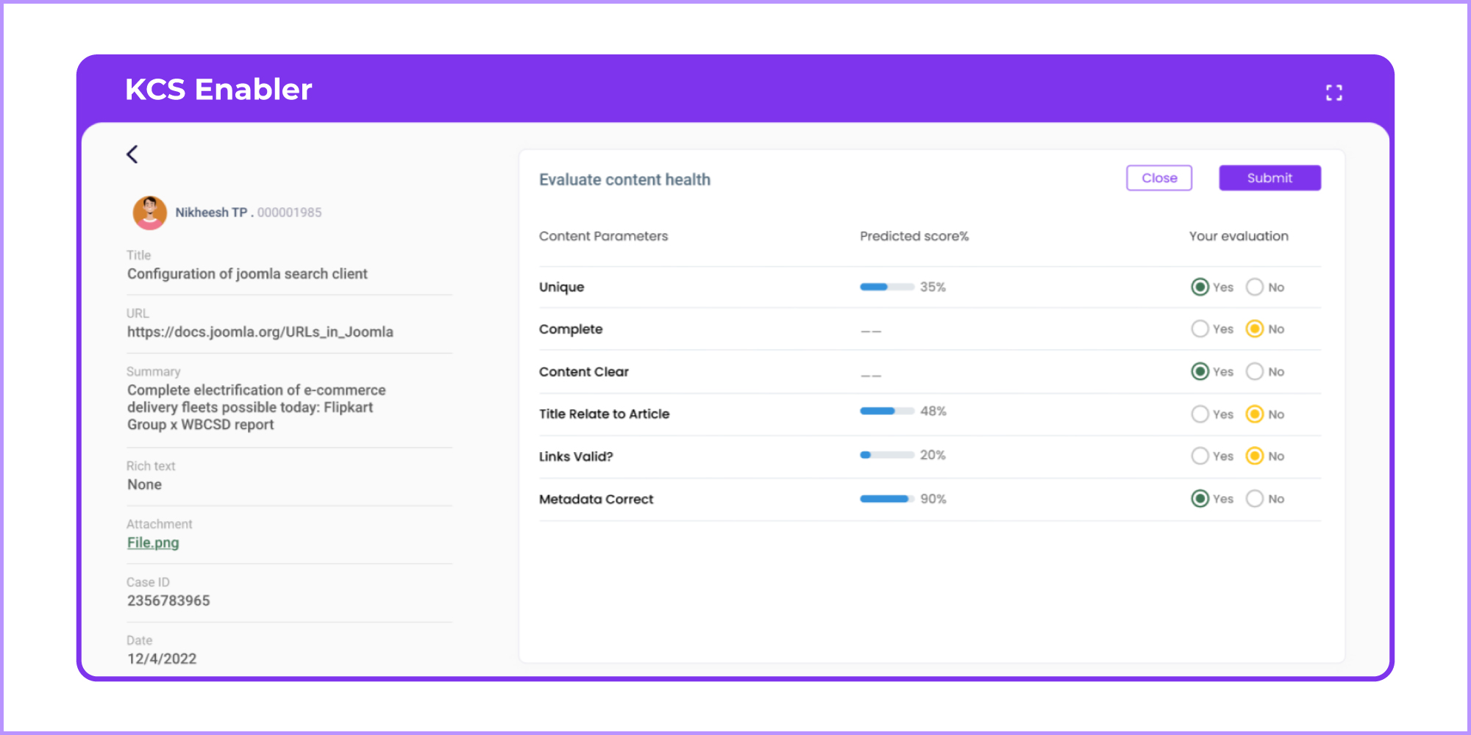Click the Links Valid 20% score bar
Image resolution: width=1471 pixels, height=735 pixels.
(887, 455)
